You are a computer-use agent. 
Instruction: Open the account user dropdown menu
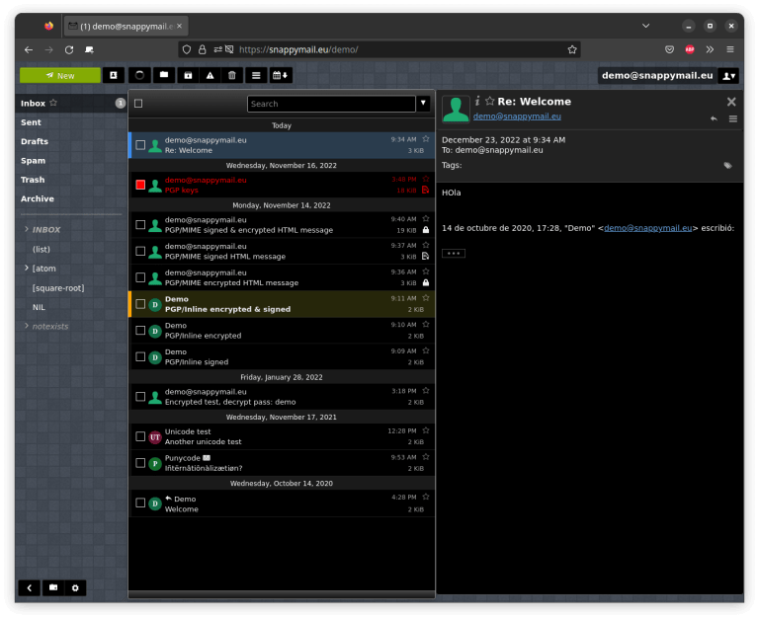(728, 76)
